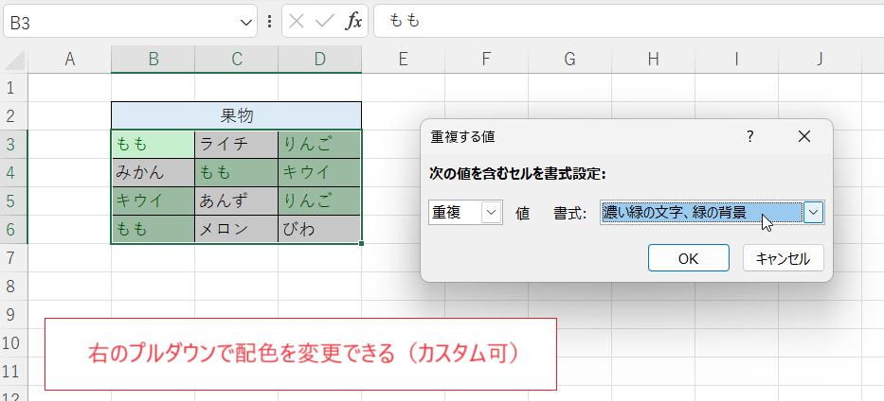Select row 6 header

click(13, 230)
